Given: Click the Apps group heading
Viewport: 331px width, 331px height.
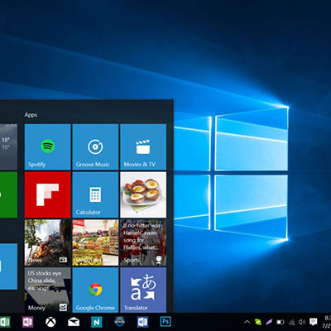Looking at the screenshot, I should (x=31, y=115).
